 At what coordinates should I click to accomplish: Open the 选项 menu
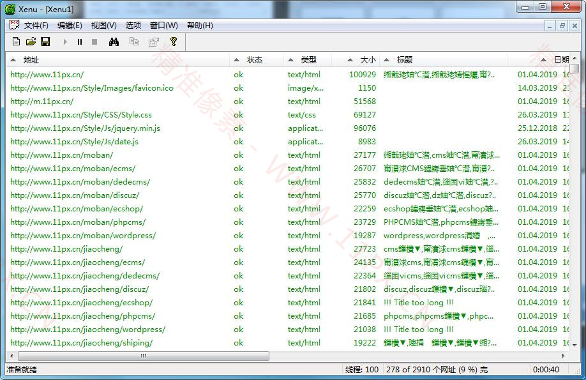pos(133,26)
